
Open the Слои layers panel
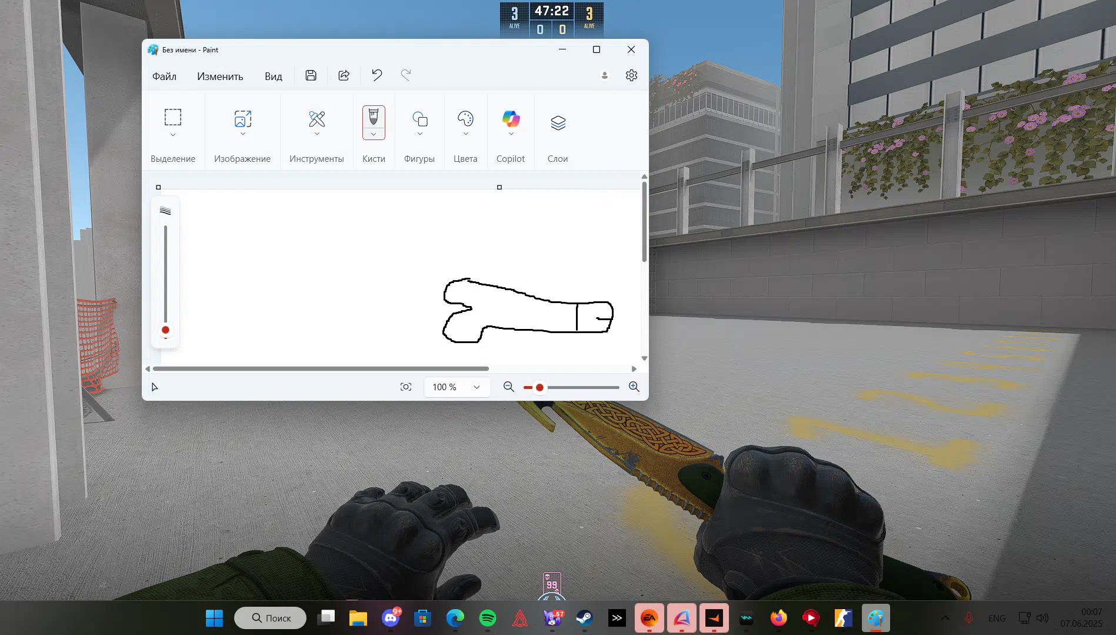(x=558, y=122)
